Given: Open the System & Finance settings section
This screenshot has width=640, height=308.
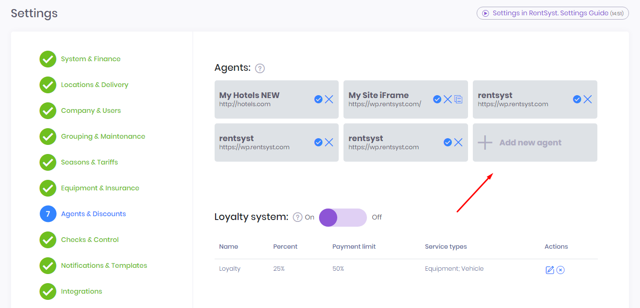Looking at the screenshot, I should click(x=91, y=59).
